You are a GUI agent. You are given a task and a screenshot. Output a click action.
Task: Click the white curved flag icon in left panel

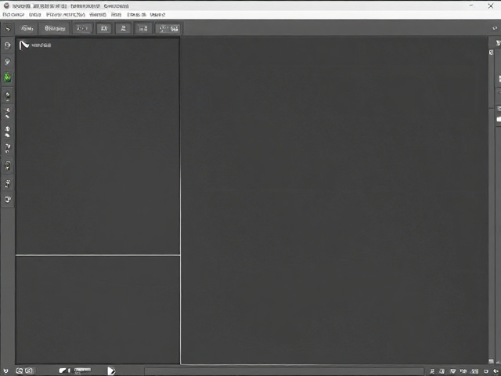[23, 45]
